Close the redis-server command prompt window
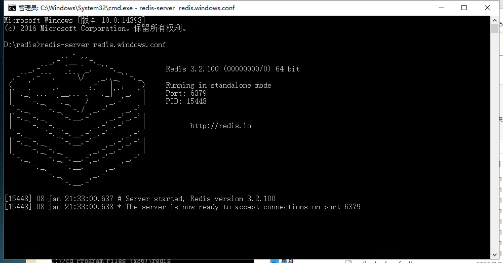 (x=487, y=8)
